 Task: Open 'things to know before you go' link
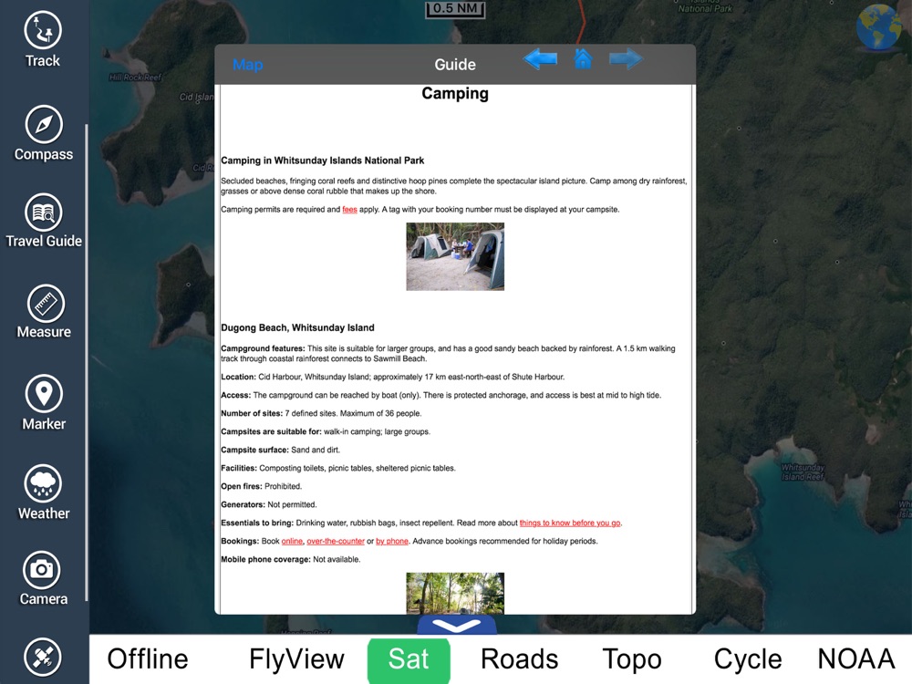pos(570,523)
